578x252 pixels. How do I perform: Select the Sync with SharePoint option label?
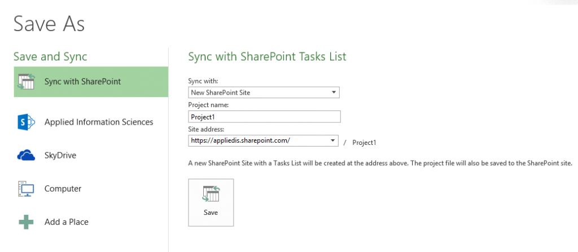[82, 82]
